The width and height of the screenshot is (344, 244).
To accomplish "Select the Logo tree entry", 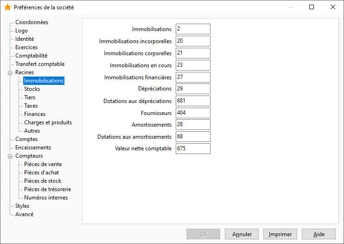I will pos(21,31).
